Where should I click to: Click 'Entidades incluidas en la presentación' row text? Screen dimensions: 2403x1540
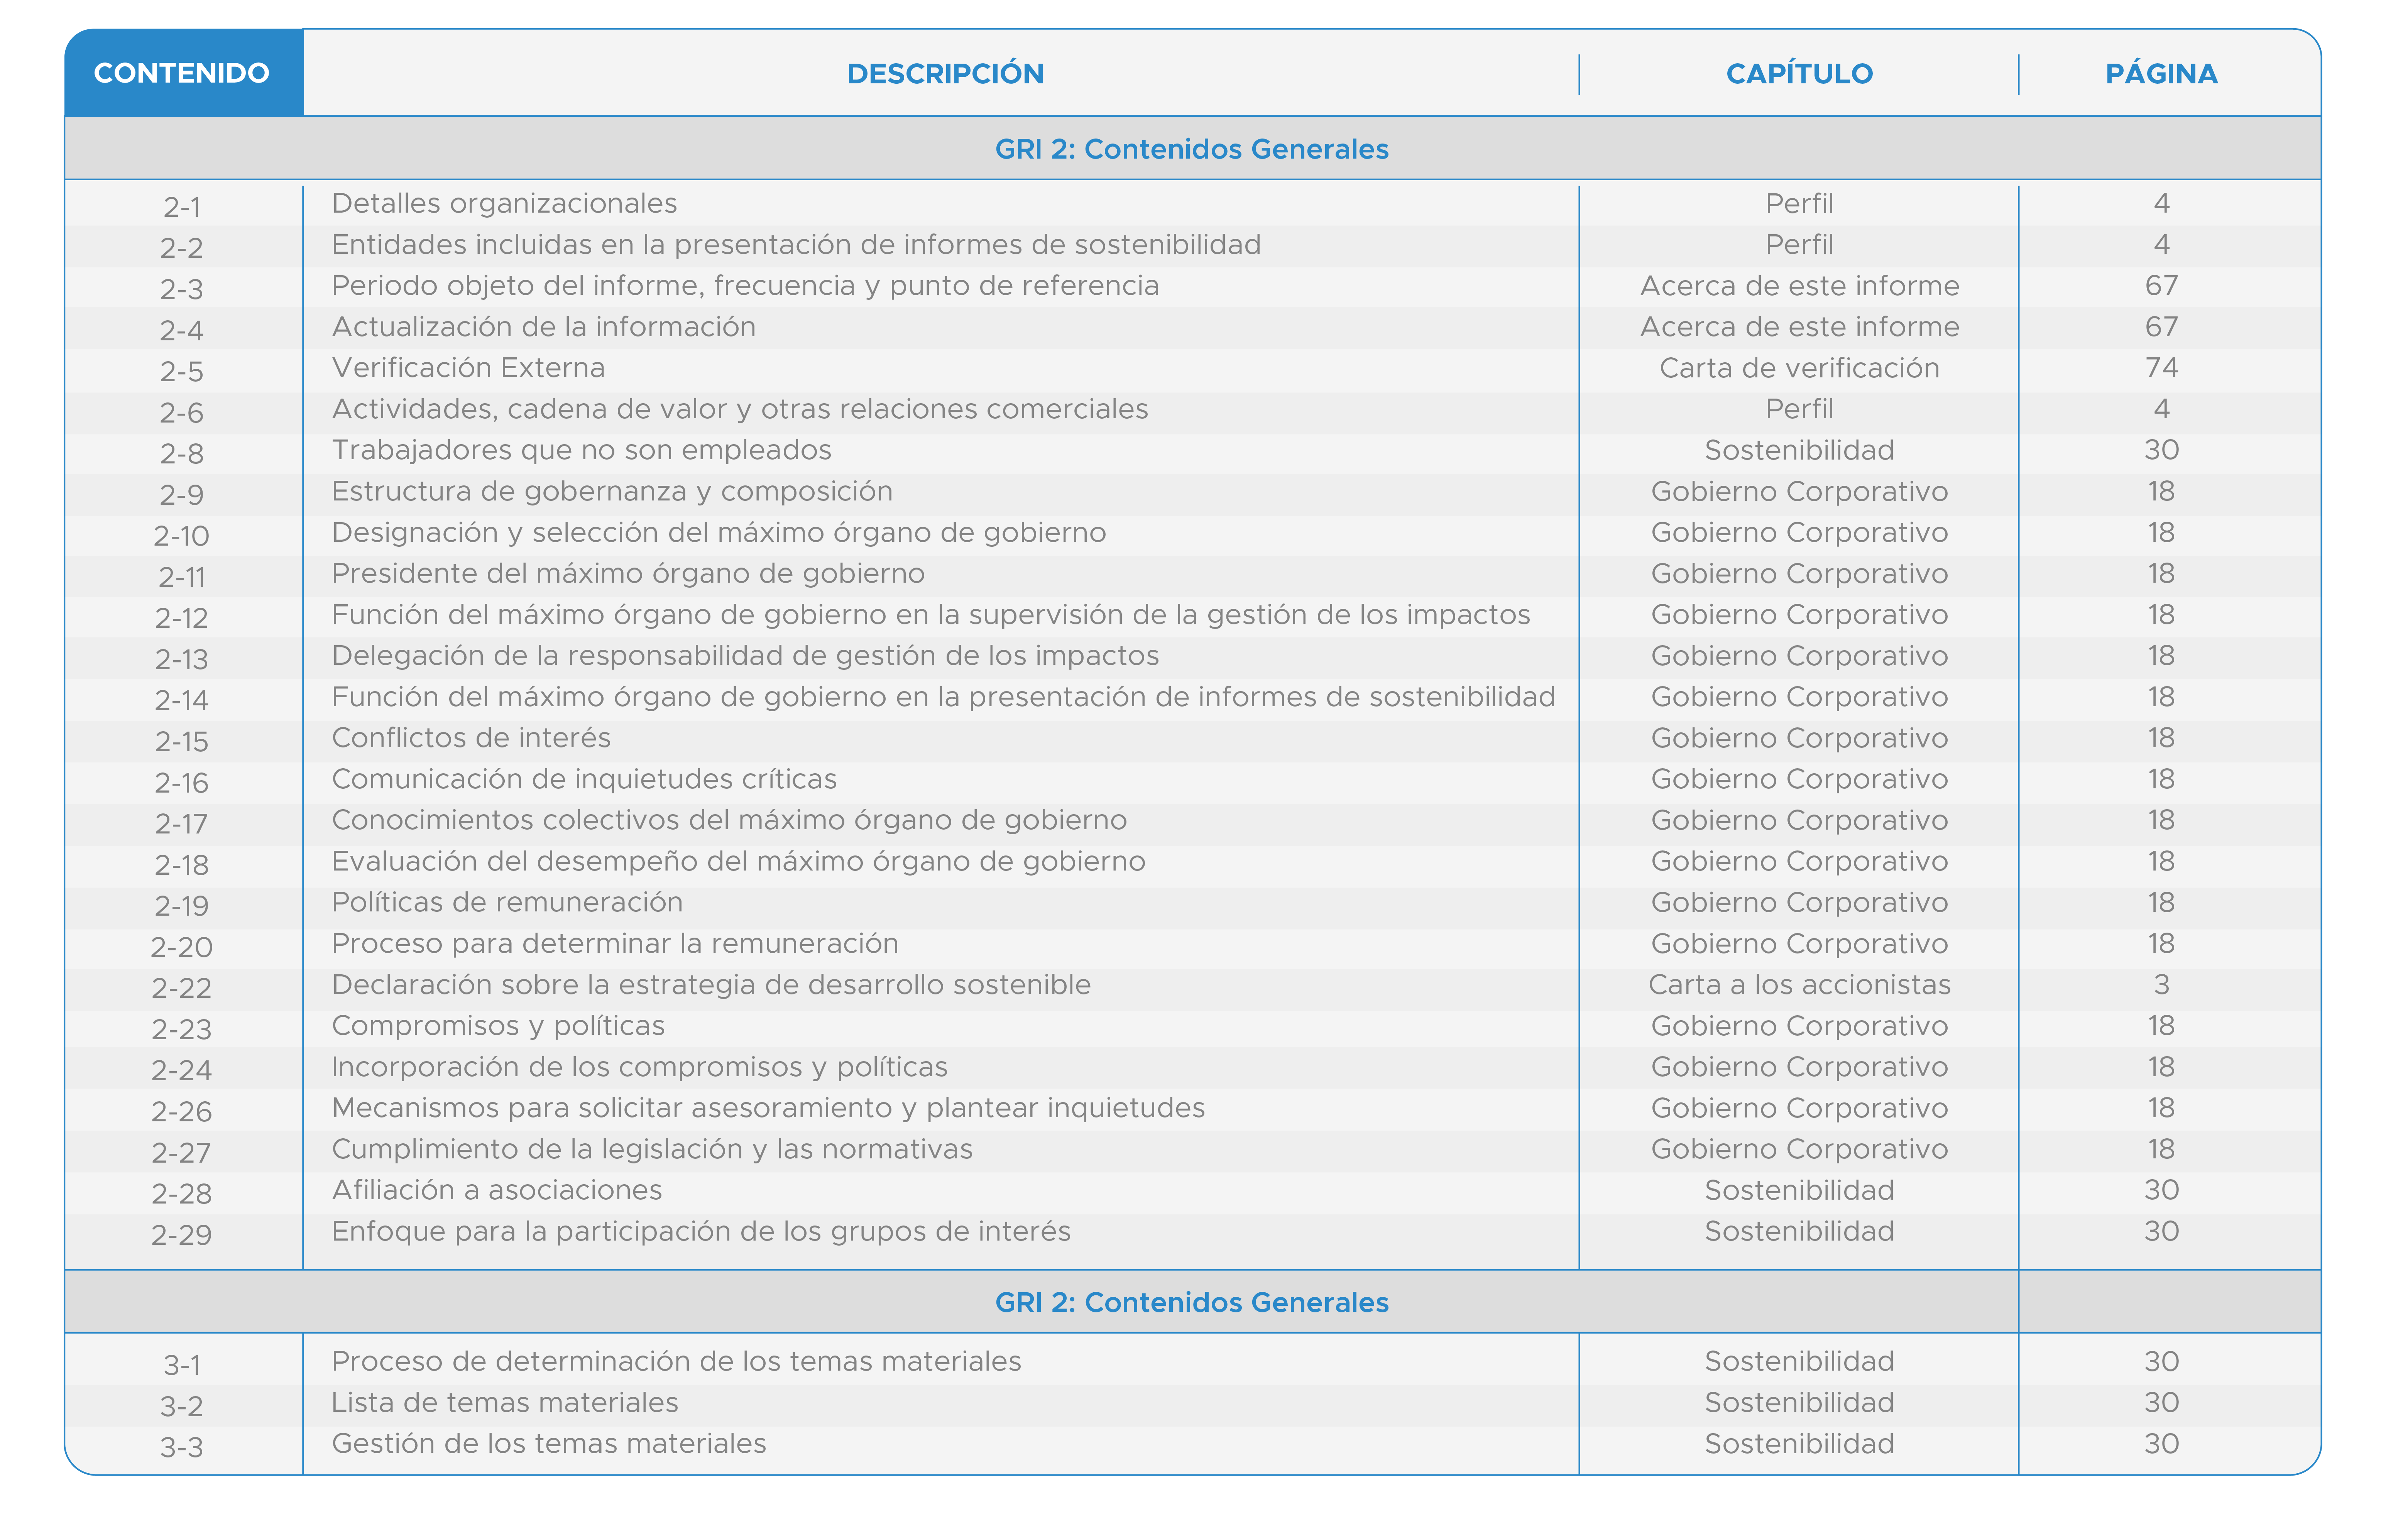(x=796, y=245)
